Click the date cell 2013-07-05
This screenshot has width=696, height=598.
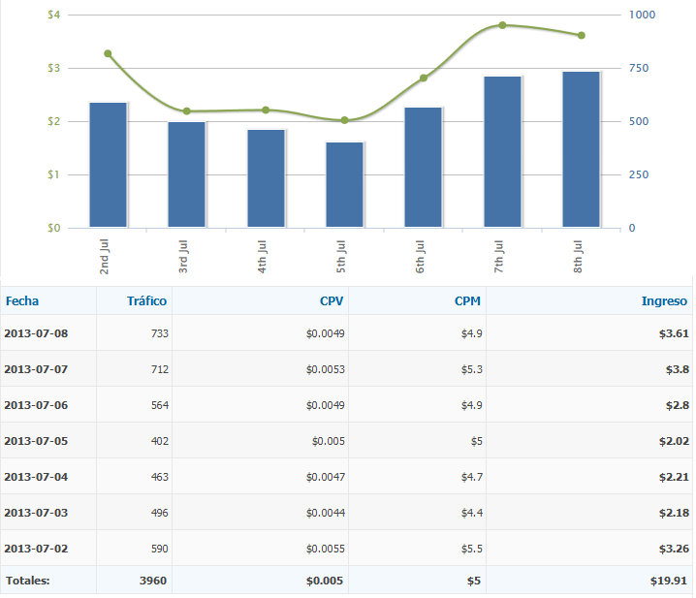pyautogui.click(x=36, y=441)
